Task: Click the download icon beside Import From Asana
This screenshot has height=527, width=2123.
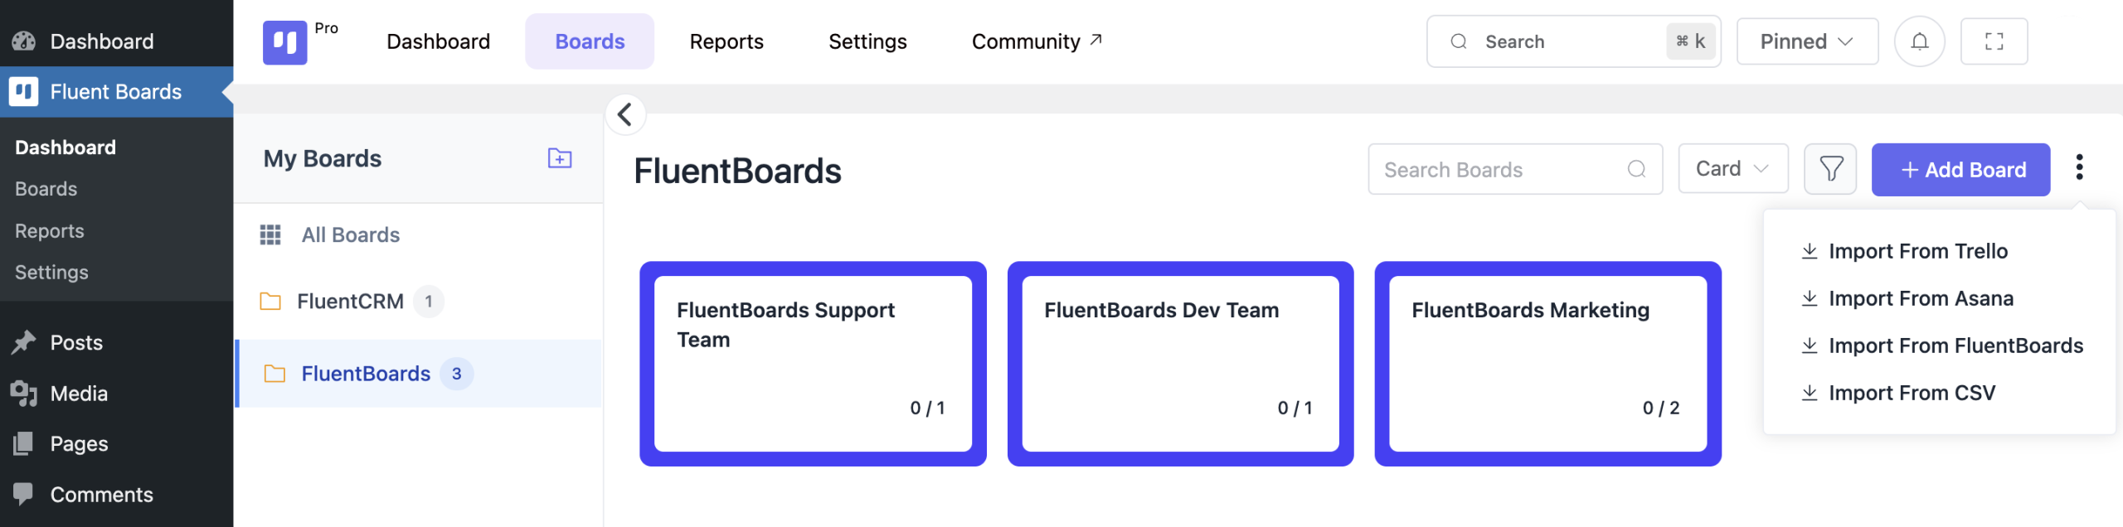Action: click(1810, 298)
